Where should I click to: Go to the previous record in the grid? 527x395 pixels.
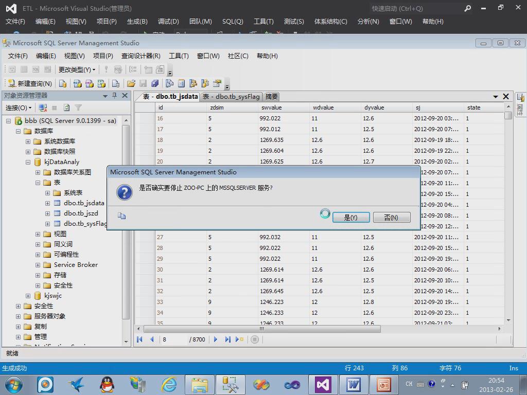[152, 339]
